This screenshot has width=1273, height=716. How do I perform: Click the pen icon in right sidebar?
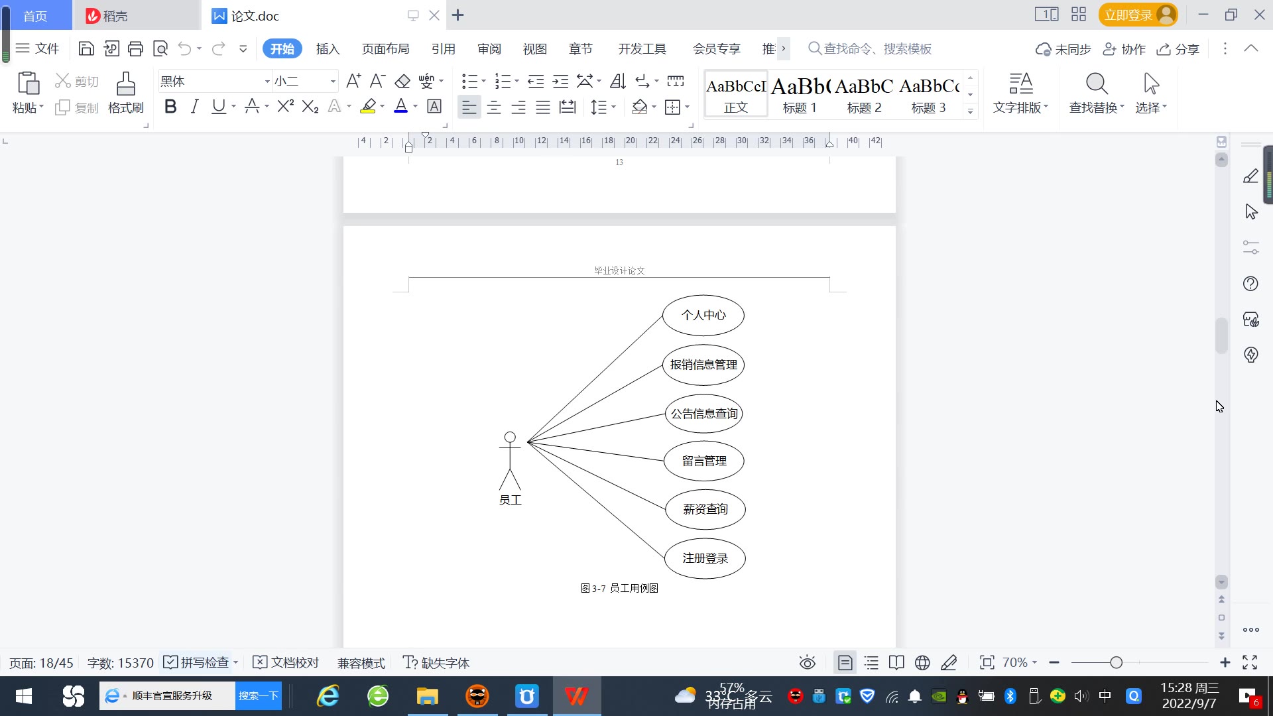1250,176
